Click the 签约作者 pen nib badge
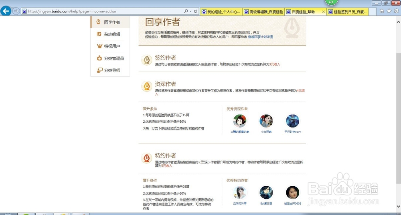Viewport: 401px width, 215px height. click(147, 60)
